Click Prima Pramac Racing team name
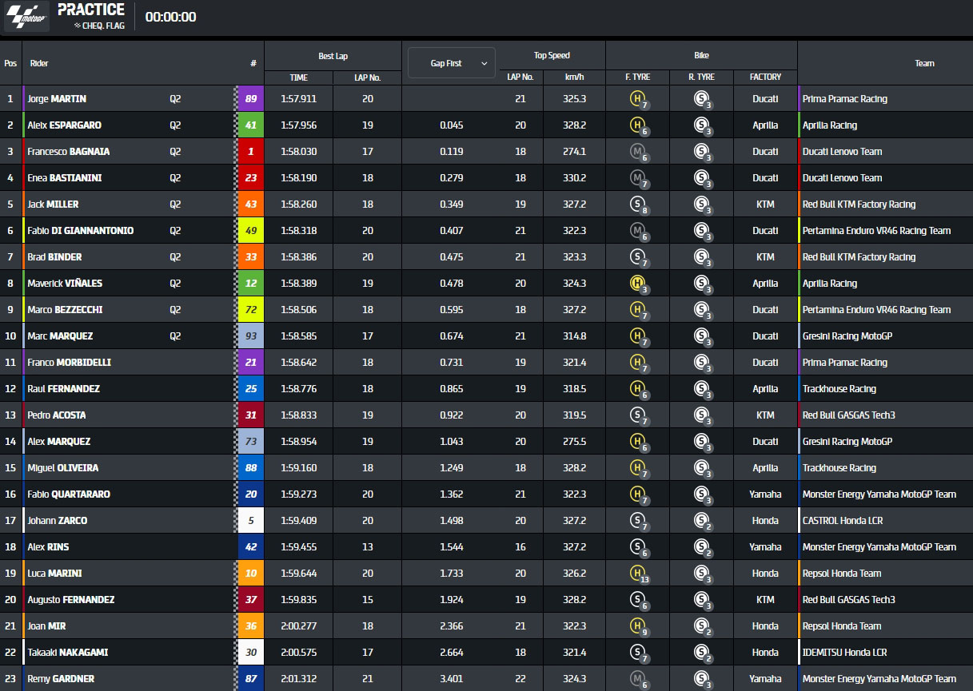Viewport: 973px width, 691px height. [x=845, y=99]
